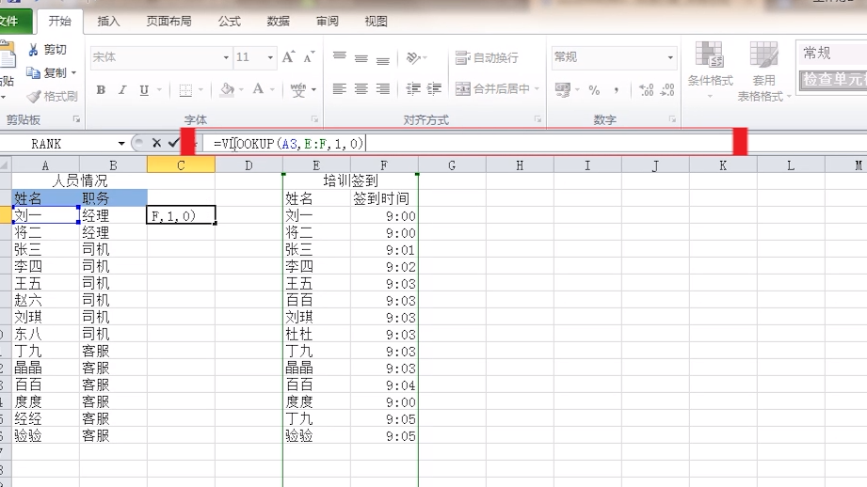Click the increase indent icon
Image resolution: width=867 pixels, height=487 pixels.
click(x=435, y=89)
